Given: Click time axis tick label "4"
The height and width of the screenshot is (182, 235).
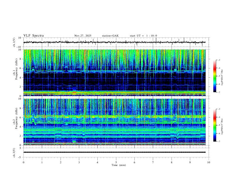Looking at the screenshot, I should tap(97, 162).
